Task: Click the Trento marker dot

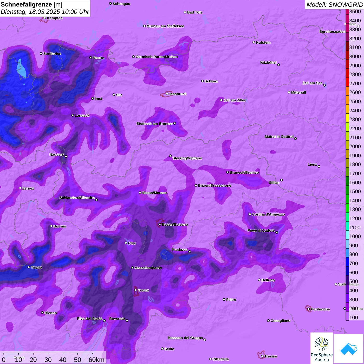Action: (x=136, y=290)
